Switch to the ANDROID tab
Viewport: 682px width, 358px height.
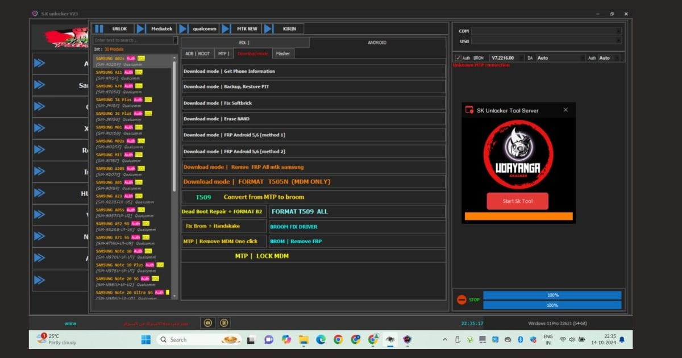coord(377,43)
